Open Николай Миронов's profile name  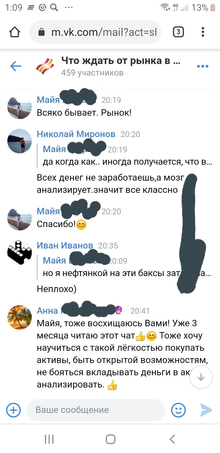pyautogui.click(x=76, y=134)
